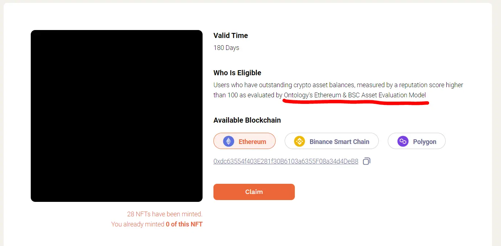Click the black NFT preview image
This screenshot has height=246, width=501.
(116, 116)
